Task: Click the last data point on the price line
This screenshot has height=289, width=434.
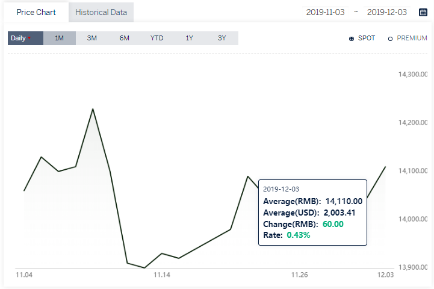Action: [x=385, y=167]
